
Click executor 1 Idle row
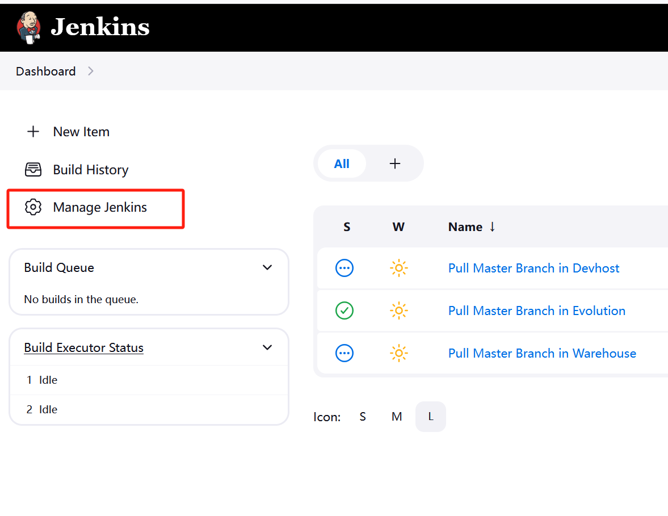point(149,380)
